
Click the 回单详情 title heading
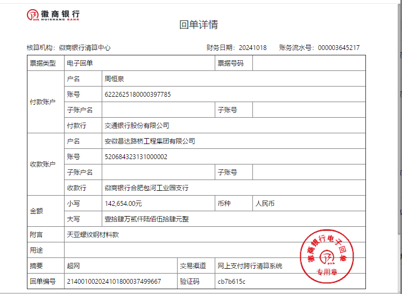199,25
